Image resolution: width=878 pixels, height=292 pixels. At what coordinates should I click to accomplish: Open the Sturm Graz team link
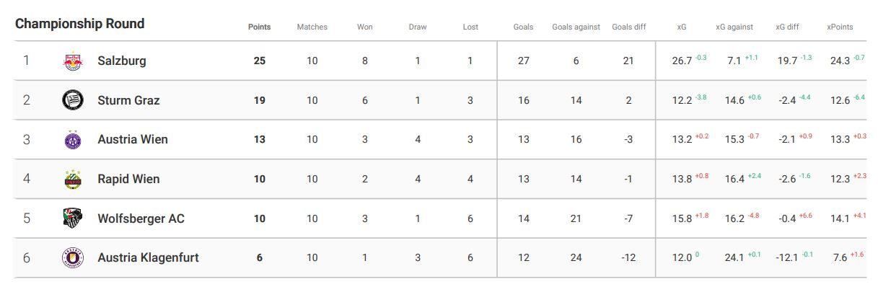[128, 100]
